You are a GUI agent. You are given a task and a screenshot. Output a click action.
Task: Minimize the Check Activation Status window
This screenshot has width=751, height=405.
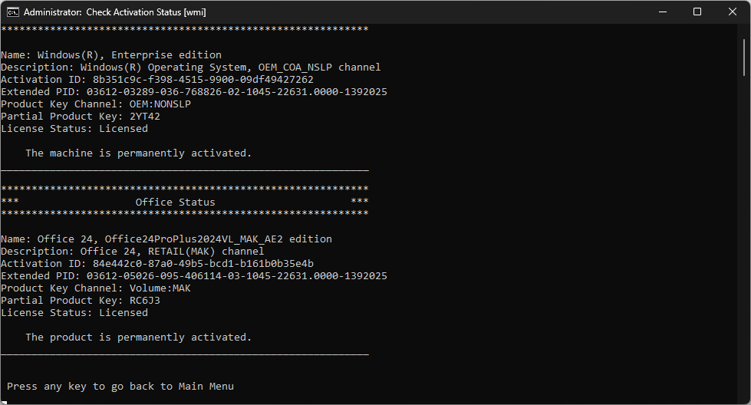pyautogui.click(x=662, y=12)
